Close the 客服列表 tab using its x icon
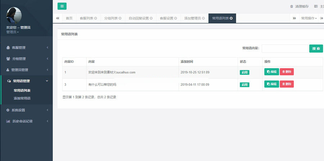 [96, 18]
